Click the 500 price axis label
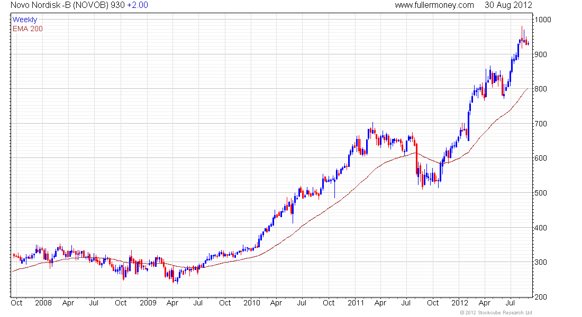This screenshot has width=582, height=317. coord(540,193)
